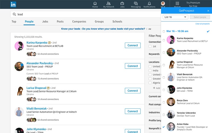Image resolution: width=212 pixels, height=133 pixels.
Task: Check Borys Zora in GetProspect list
Action: click(164, 102)
